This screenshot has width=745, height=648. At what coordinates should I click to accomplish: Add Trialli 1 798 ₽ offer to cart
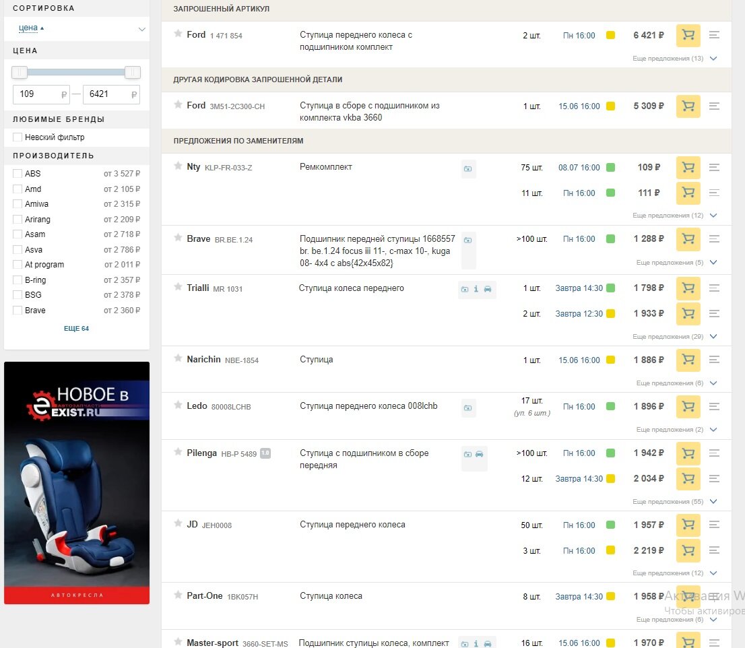688,288
